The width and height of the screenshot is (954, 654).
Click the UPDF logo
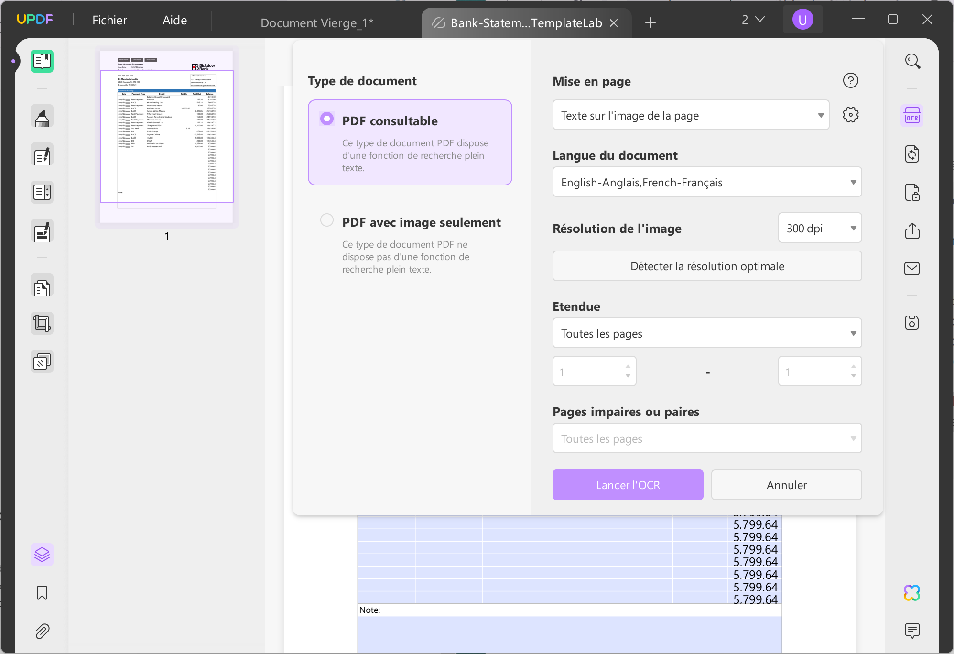[x=34, y=20]
